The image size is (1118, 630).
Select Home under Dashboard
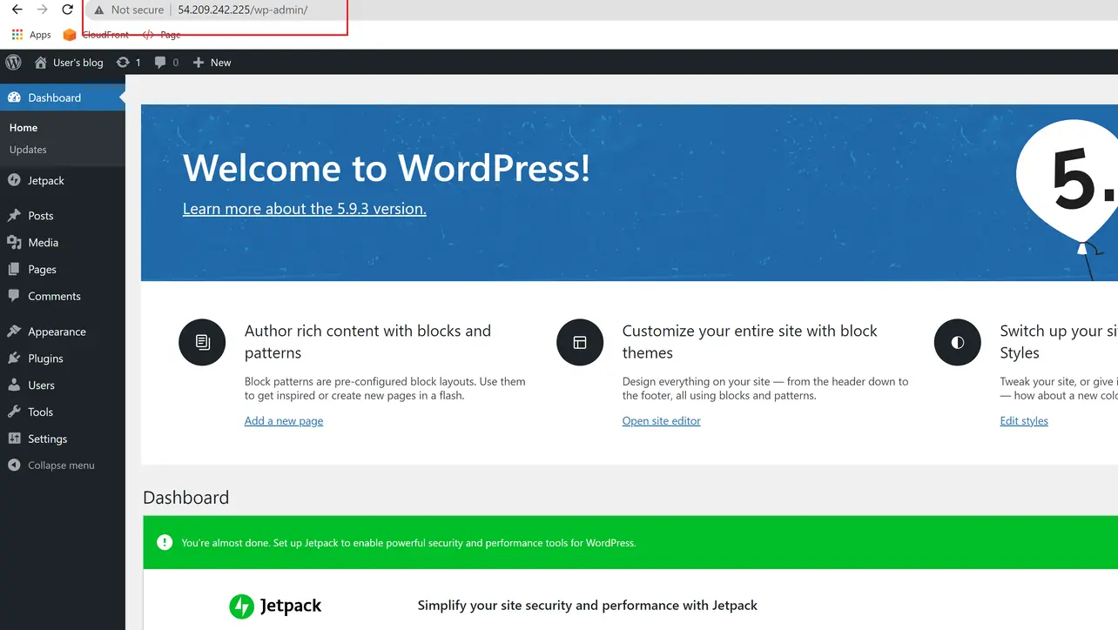[x=24, y=127]
